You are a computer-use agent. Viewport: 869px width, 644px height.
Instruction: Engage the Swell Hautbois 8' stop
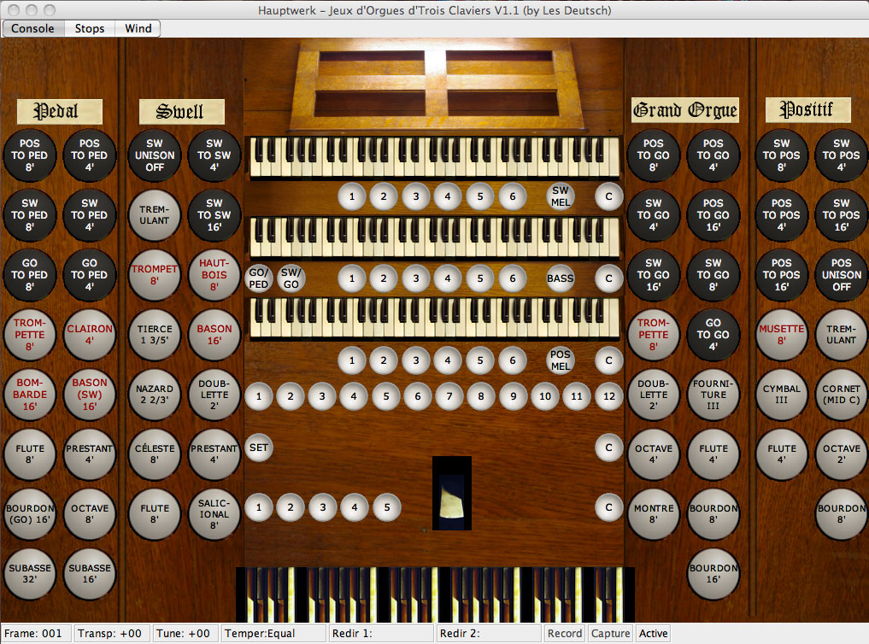(214, 275)
